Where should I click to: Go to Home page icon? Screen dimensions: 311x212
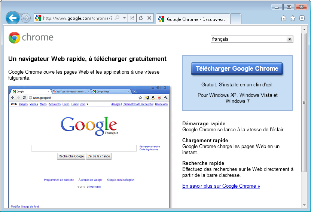coord(284,18)
